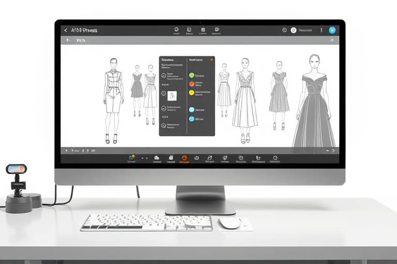Open the white sketch thumbnail inside the dialog
The width and height of the screenshot is (397, 264).
[x=172, y=96]
